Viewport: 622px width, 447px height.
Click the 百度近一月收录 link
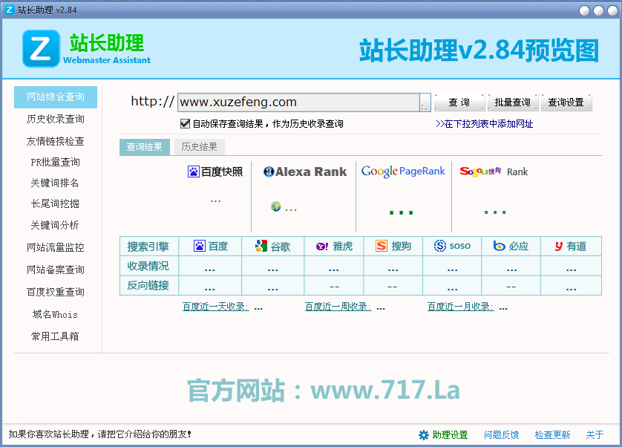point(460,307)
